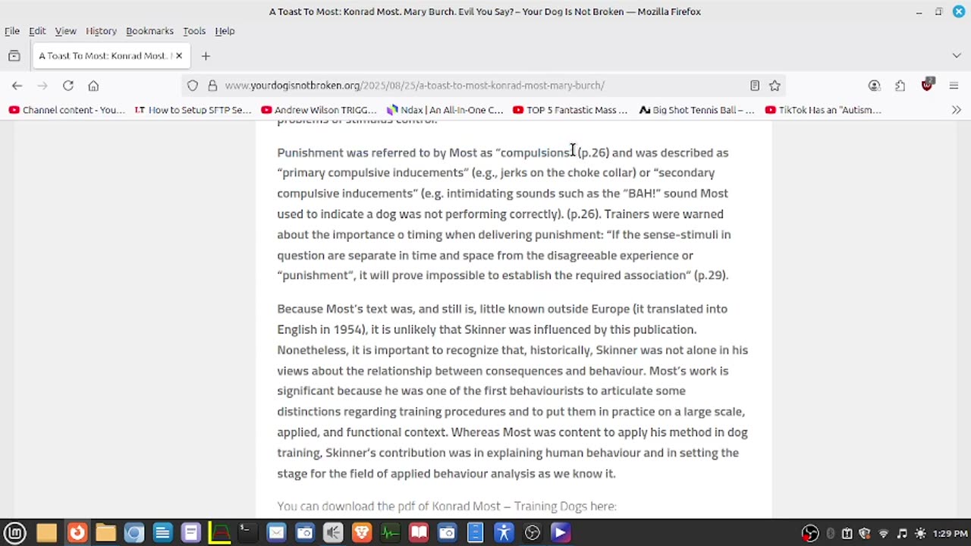Screen dimensions: 971x546
Task: Reload the current page
Action: pos(68,86)
